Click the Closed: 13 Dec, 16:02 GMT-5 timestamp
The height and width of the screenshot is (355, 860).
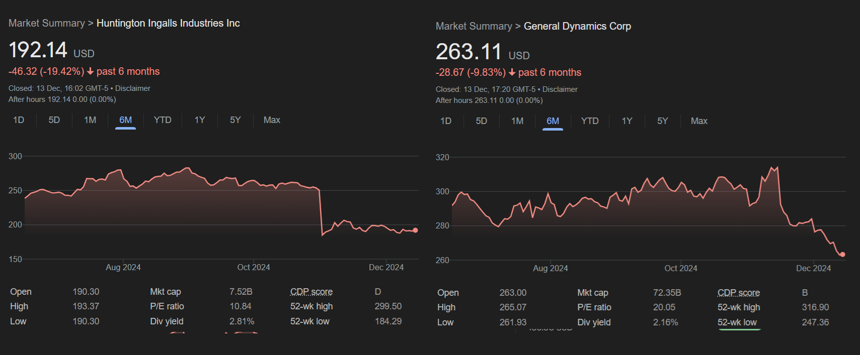tap(58, 88)
